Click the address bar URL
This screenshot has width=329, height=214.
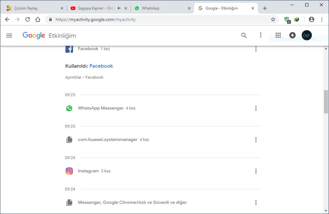point(96,19)
